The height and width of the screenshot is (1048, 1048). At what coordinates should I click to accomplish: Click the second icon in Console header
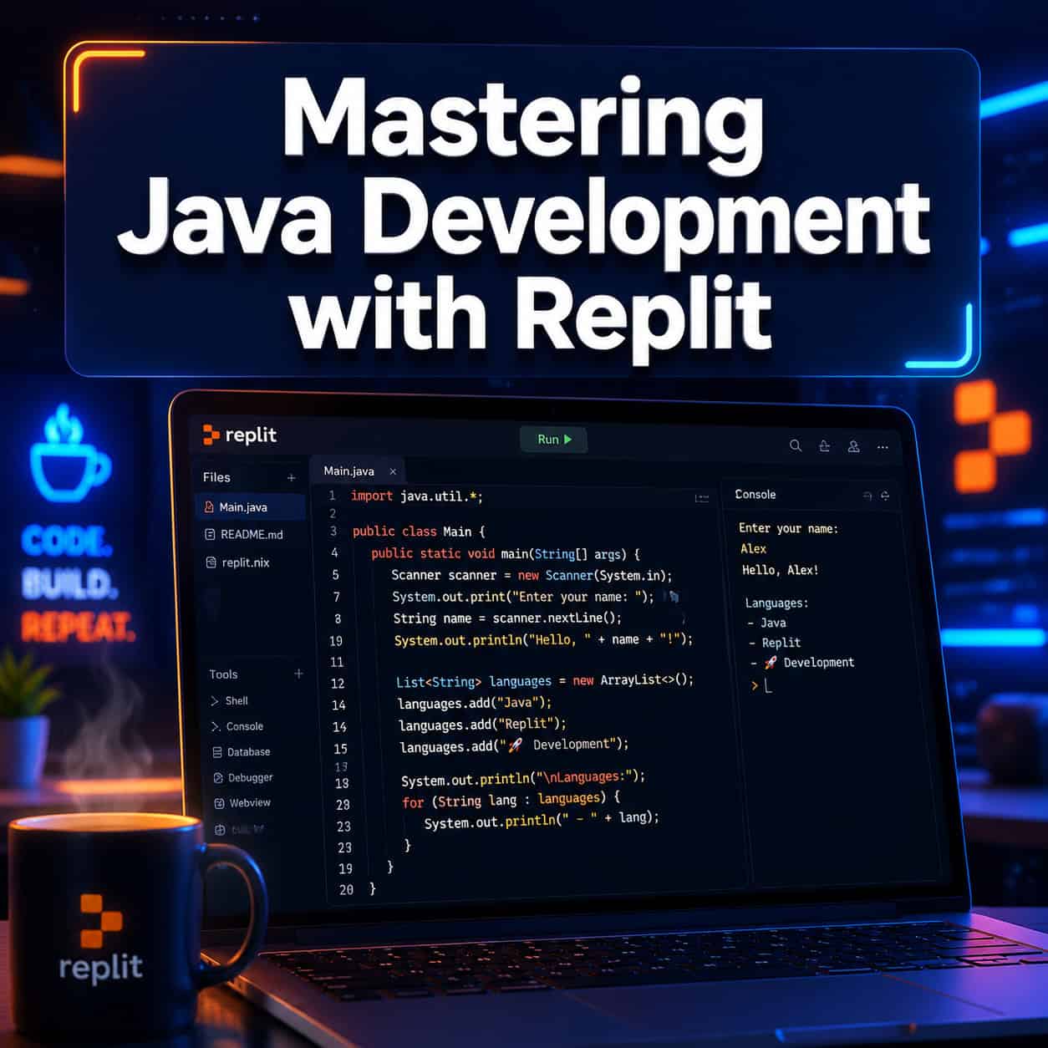885,496
